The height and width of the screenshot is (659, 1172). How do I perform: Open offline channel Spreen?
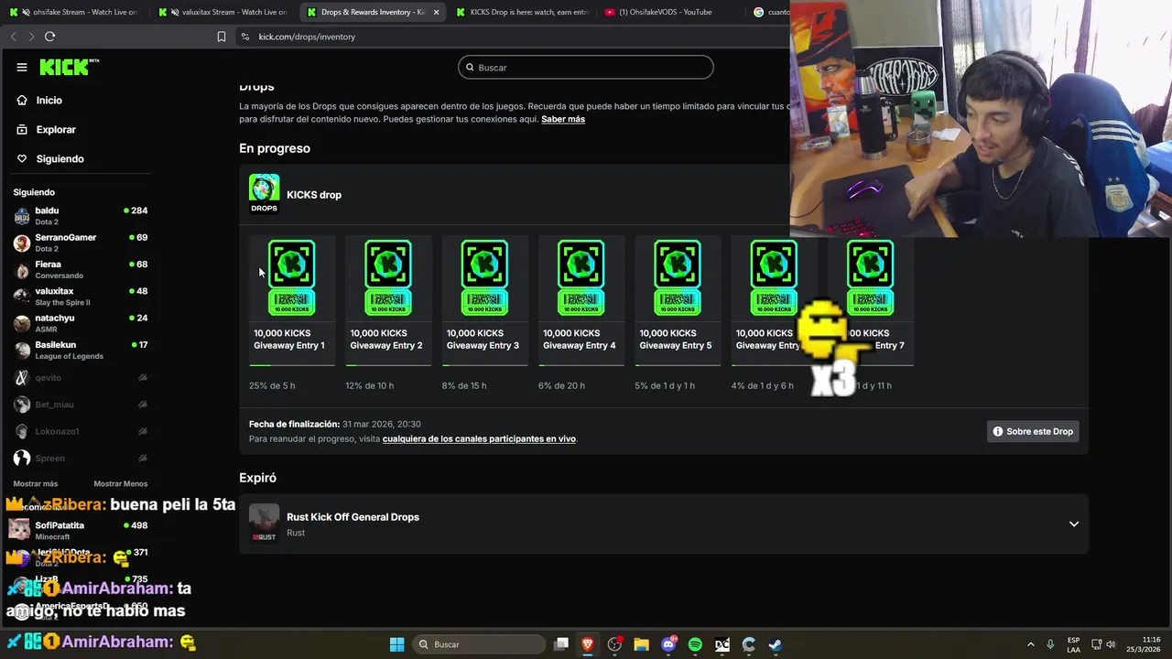(x=81, y=459)
